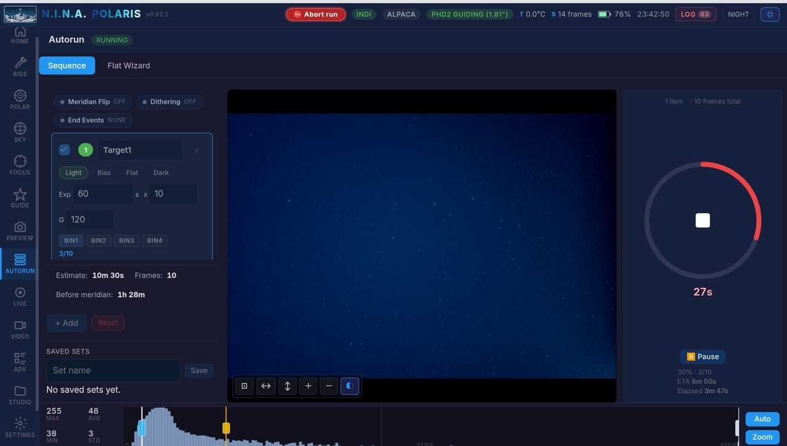Click the PHD2 GUIDING status badge
The height and width of the screenshot is (446, 787).
pyautogui.click(x=470, y=14)
